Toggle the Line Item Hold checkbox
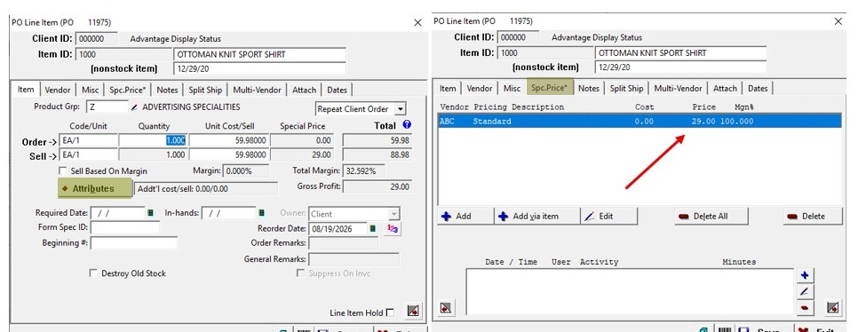 pos(390,312)
